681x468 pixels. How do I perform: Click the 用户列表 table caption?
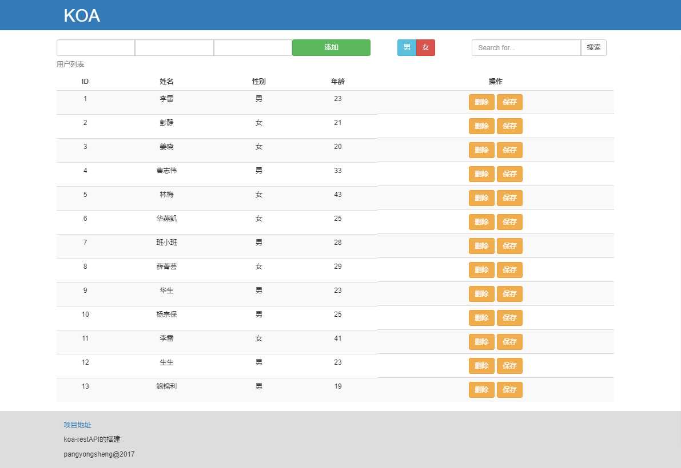[70, 64]
